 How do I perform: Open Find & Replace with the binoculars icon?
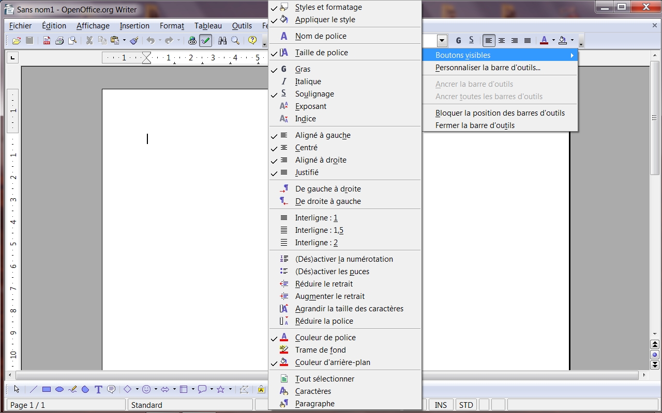click(222, 40)
